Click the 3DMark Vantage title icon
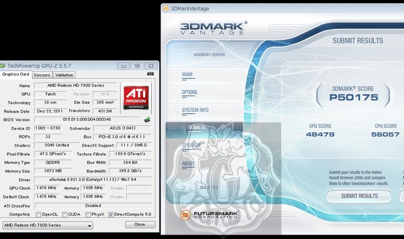 tap(165, 8)
